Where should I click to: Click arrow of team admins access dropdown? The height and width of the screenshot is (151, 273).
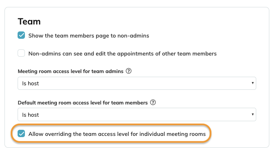coord(253,83)
